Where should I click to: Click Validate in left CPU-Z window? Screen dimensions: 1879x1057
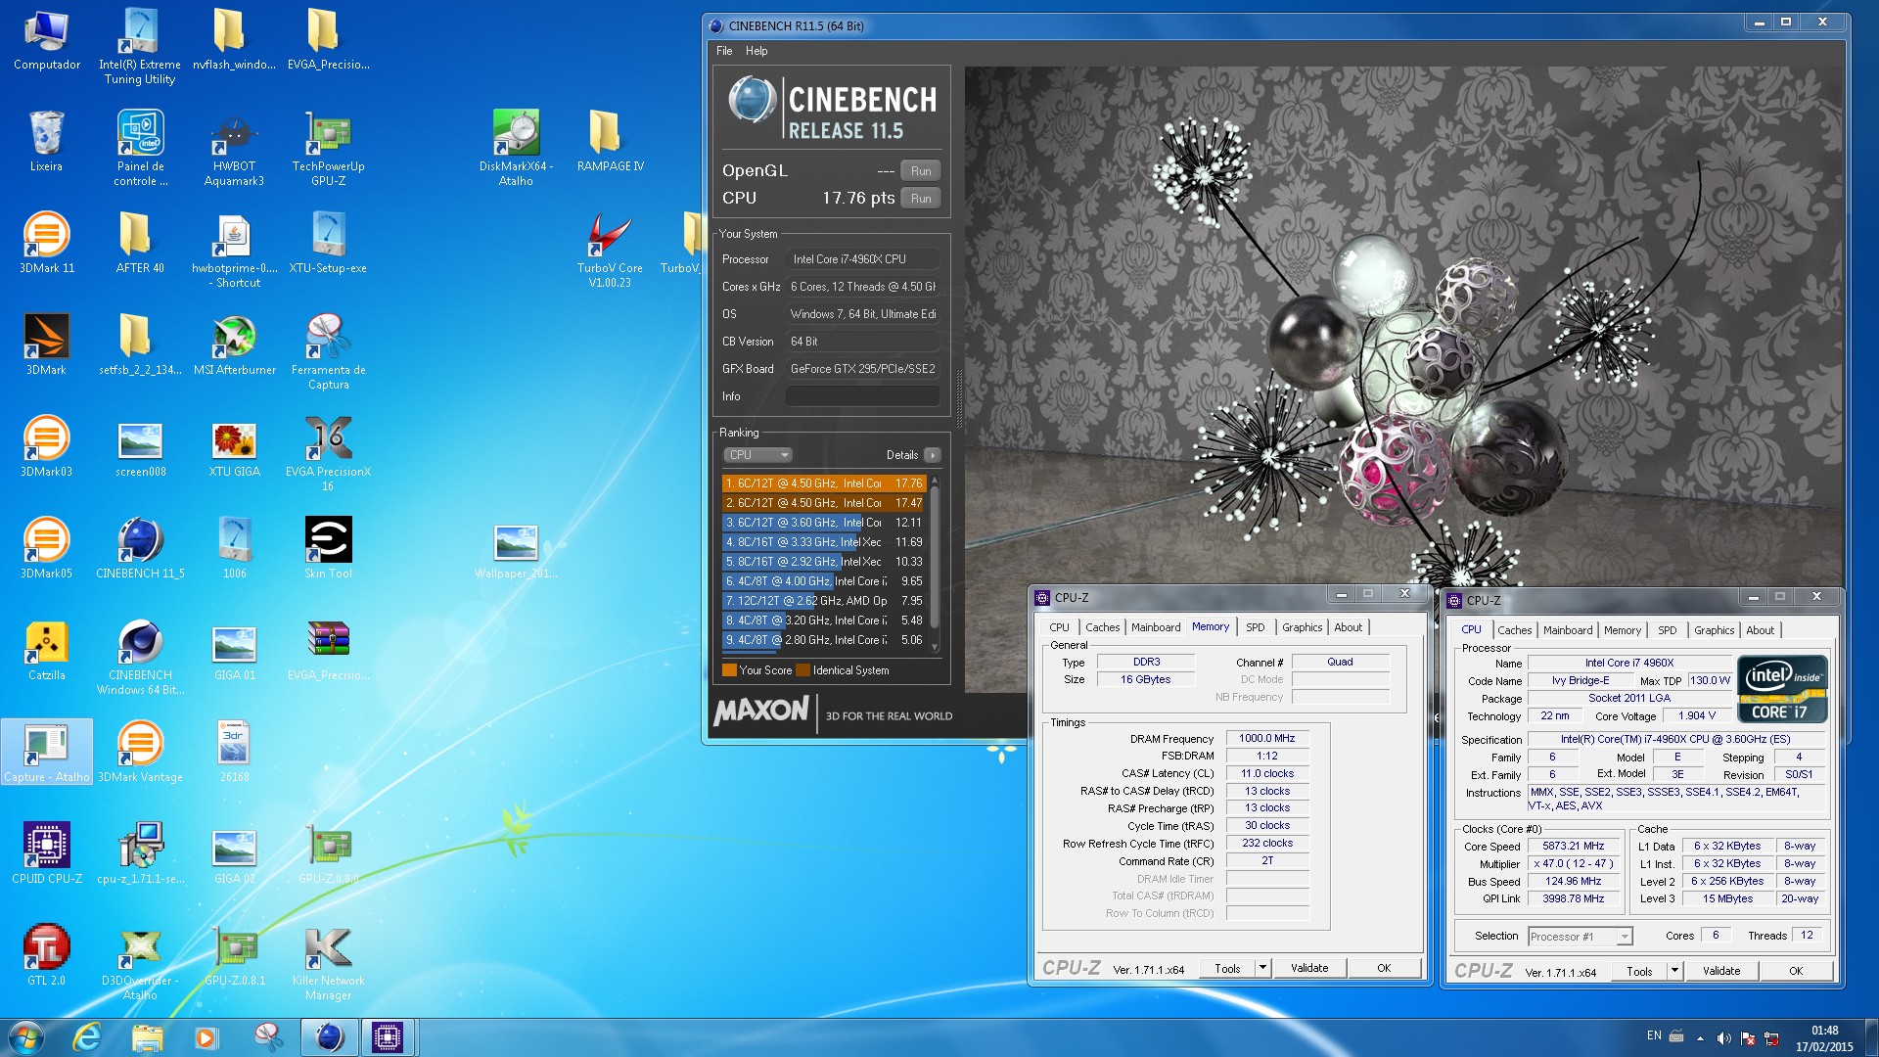[x=1309, y=968]
